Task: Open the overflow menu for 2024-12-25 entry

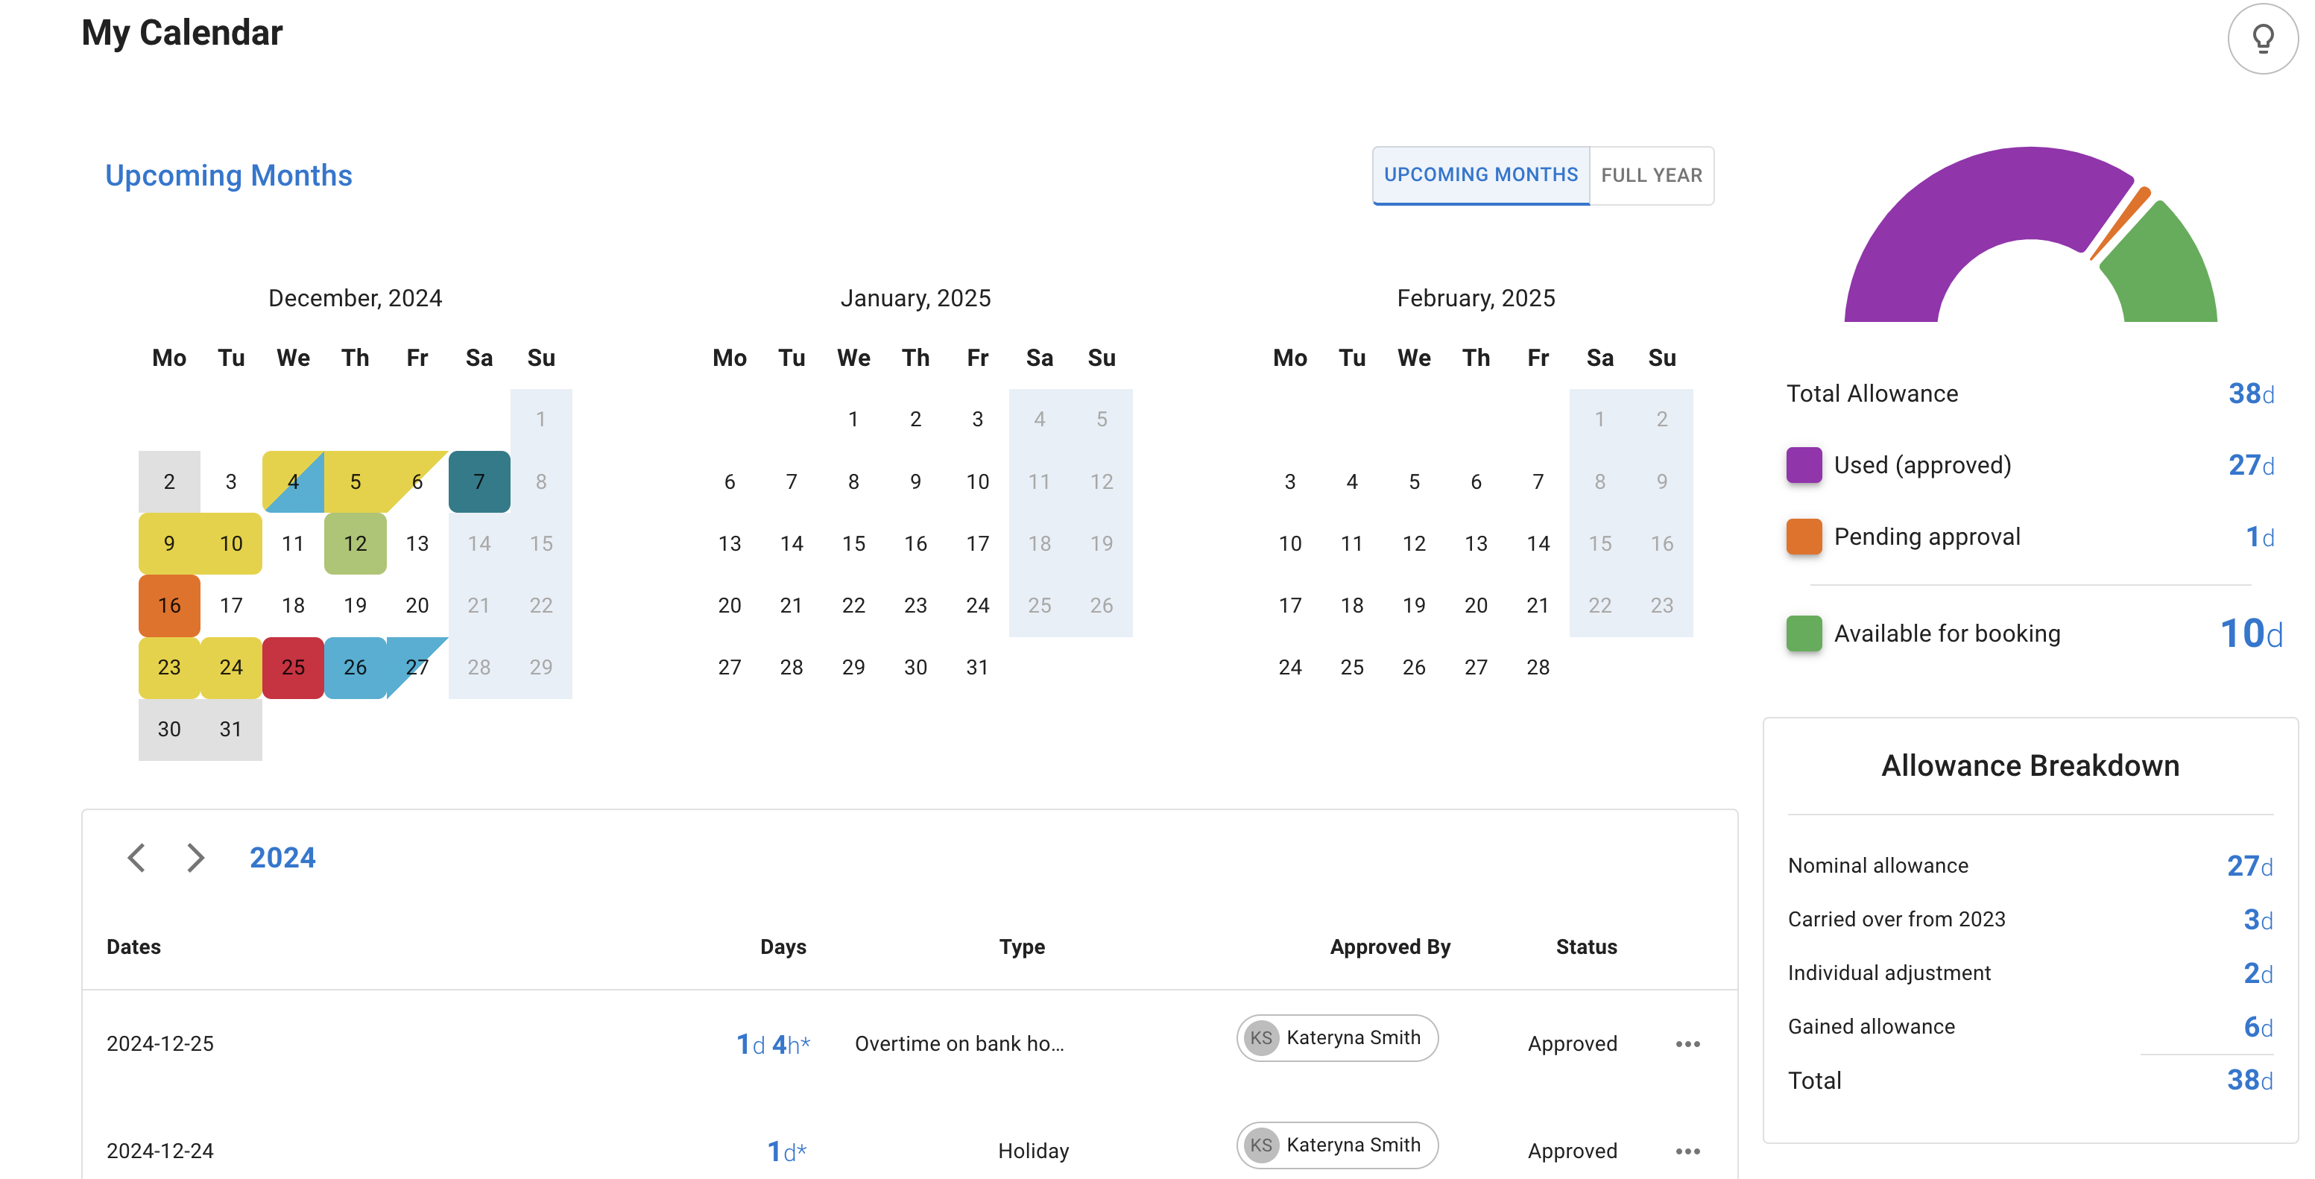Action: coord(1686,1043)
